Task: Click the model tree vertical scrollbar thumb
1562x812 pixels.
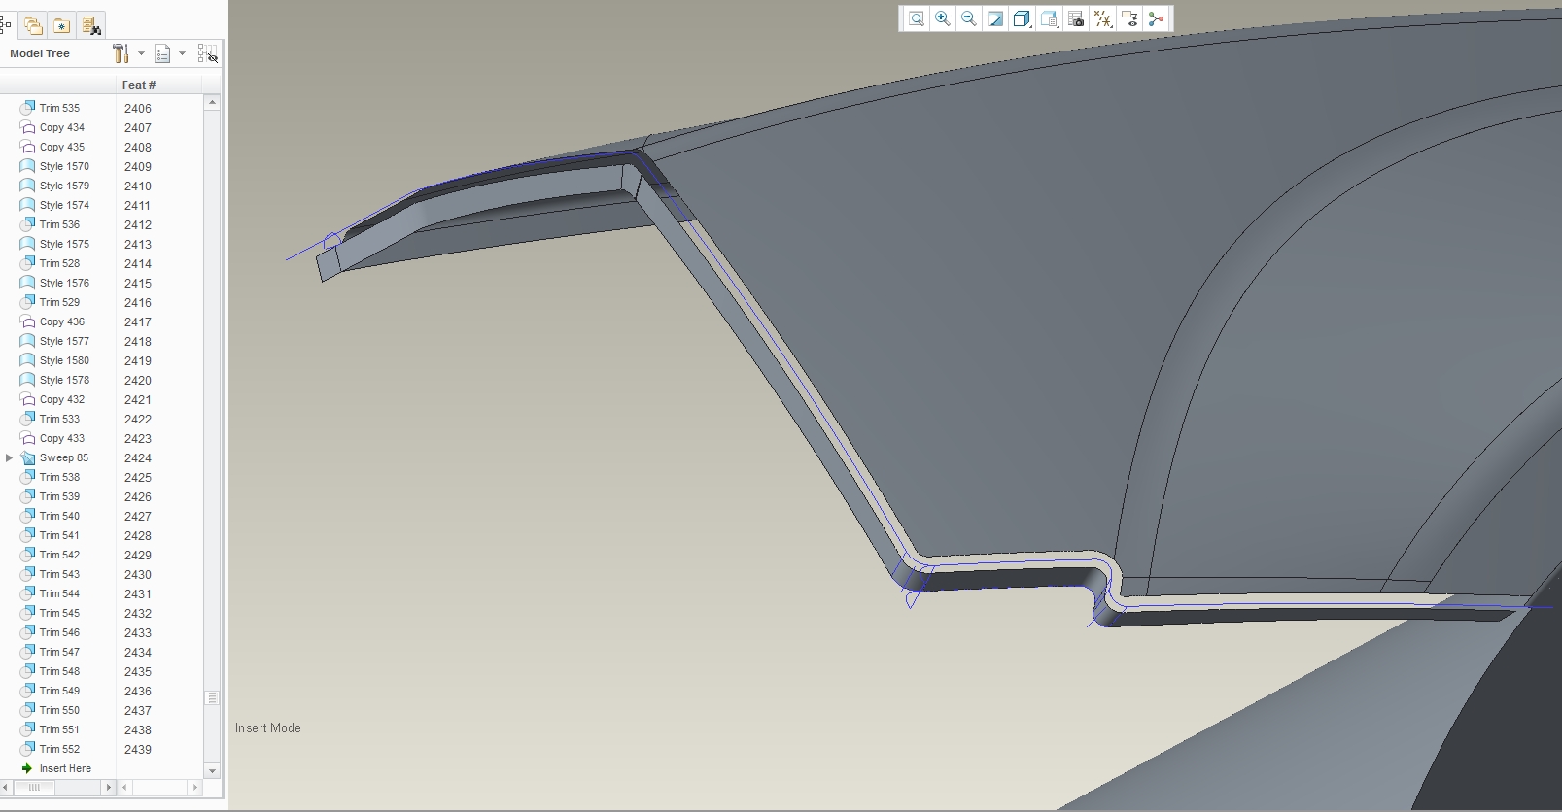Action: click(212, 697)
